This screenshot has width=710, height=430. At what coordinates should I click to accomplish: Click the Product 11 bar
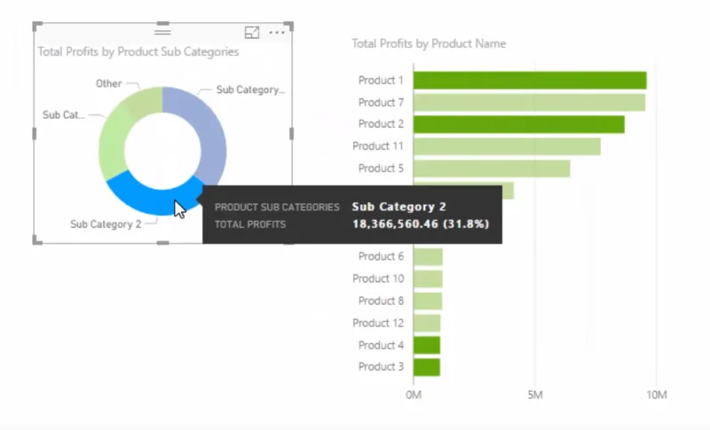(x=507, y=146)
